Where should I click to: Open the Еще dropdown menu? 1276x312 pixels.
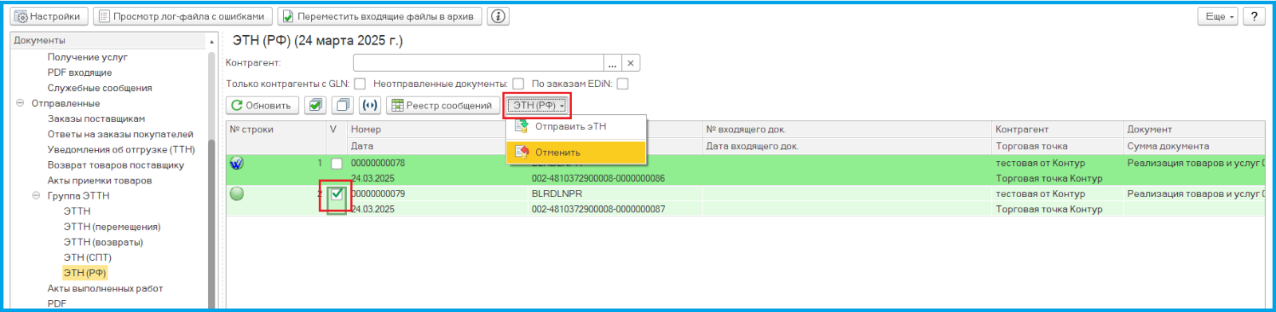pos(1218,16)
